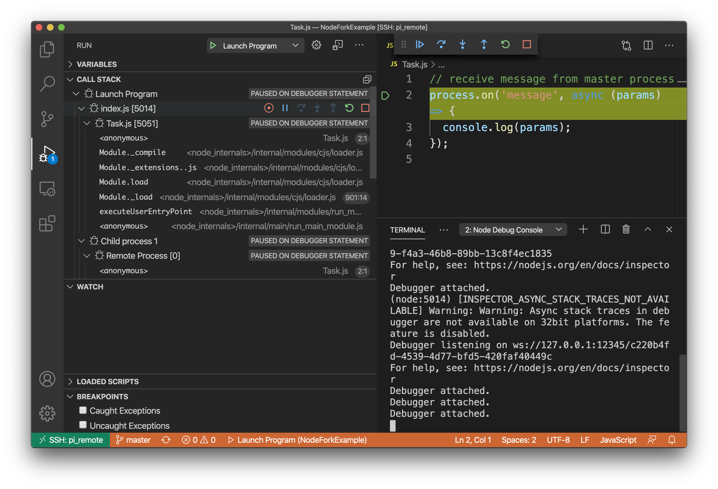The image size is (718, 489).
Task: Collapse the WATCH section
Action: (x=220, y=287)
